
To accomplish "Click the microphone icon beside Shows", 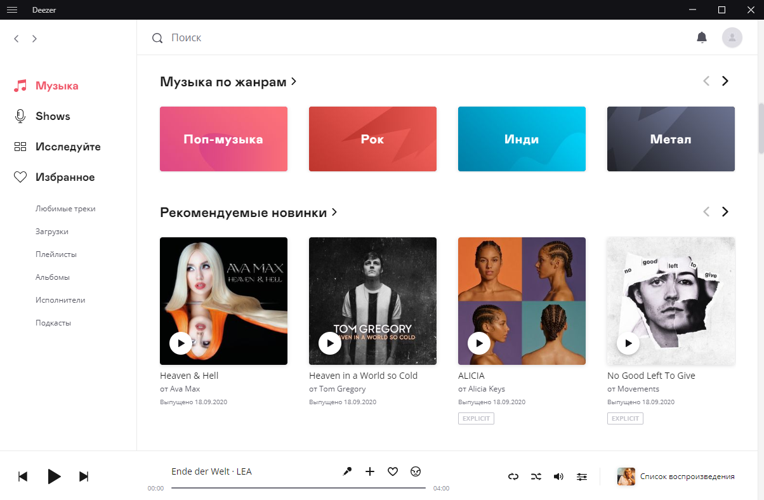I will [x=20, y=116].
